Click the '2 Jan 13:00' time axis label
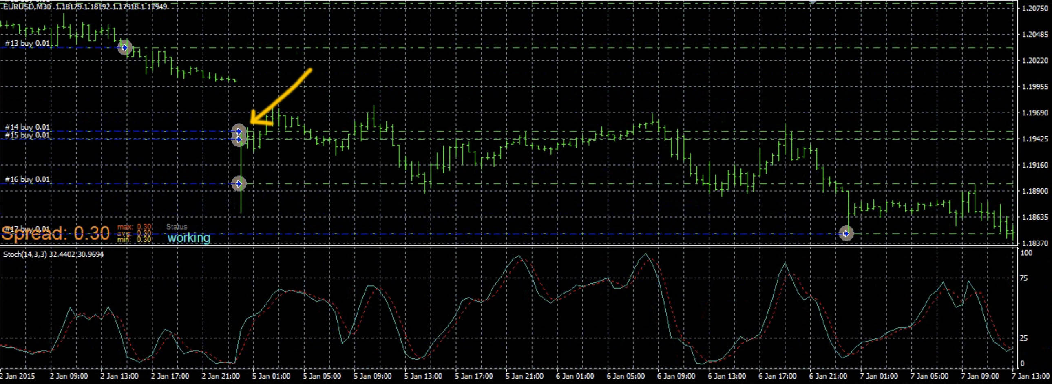Viewport: 1052px width, 384px height. point(119,376)
